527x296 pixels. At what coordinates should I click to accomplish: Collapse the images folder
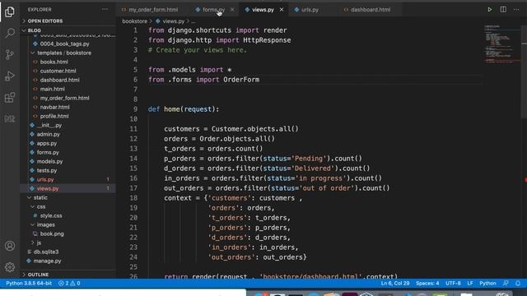(x=45, y=224)
